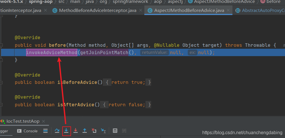The width and height of the screenshot is (285, 138).
Task: Switch to the Debugger tab
Action: [x=4, y=131]
